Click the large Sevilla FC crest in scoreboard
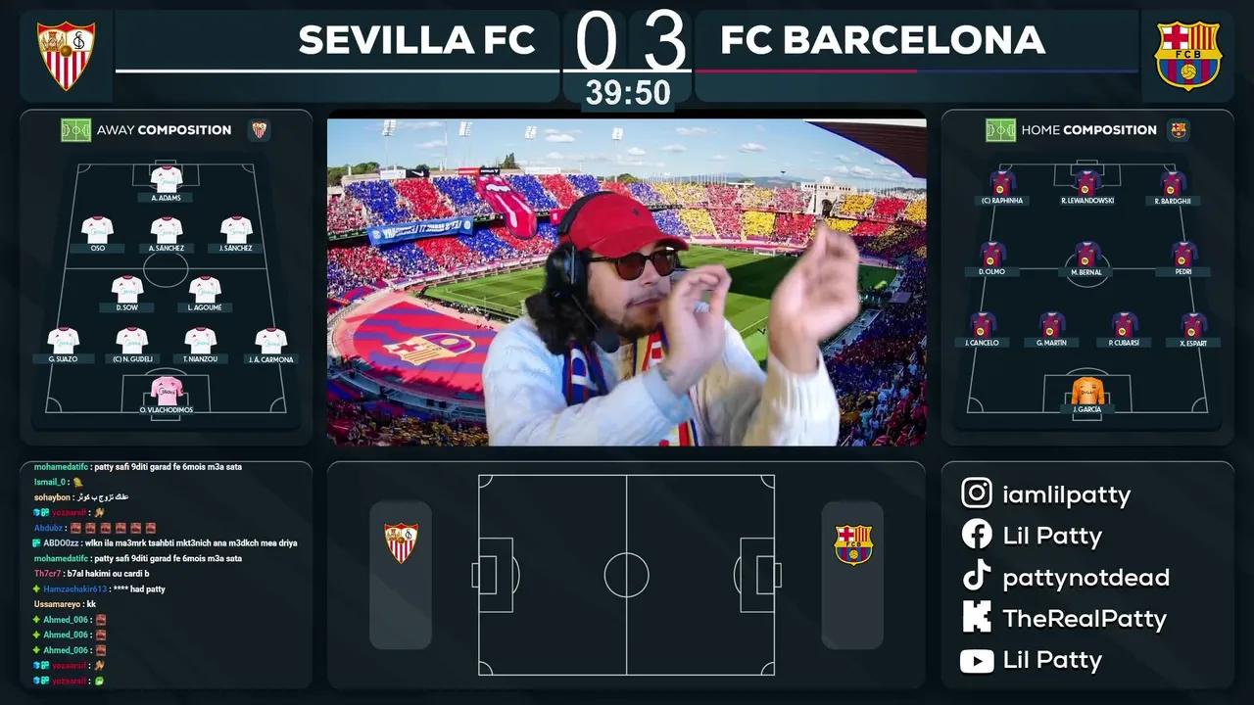 66,57
